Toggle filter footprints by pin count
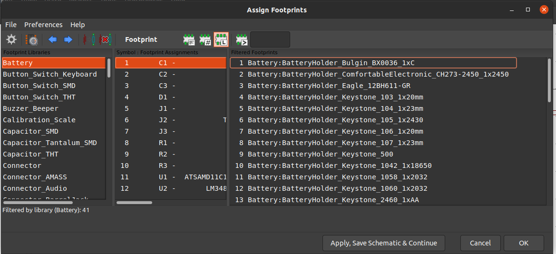Viewport: 556px width, 254px height. point(205,39)
